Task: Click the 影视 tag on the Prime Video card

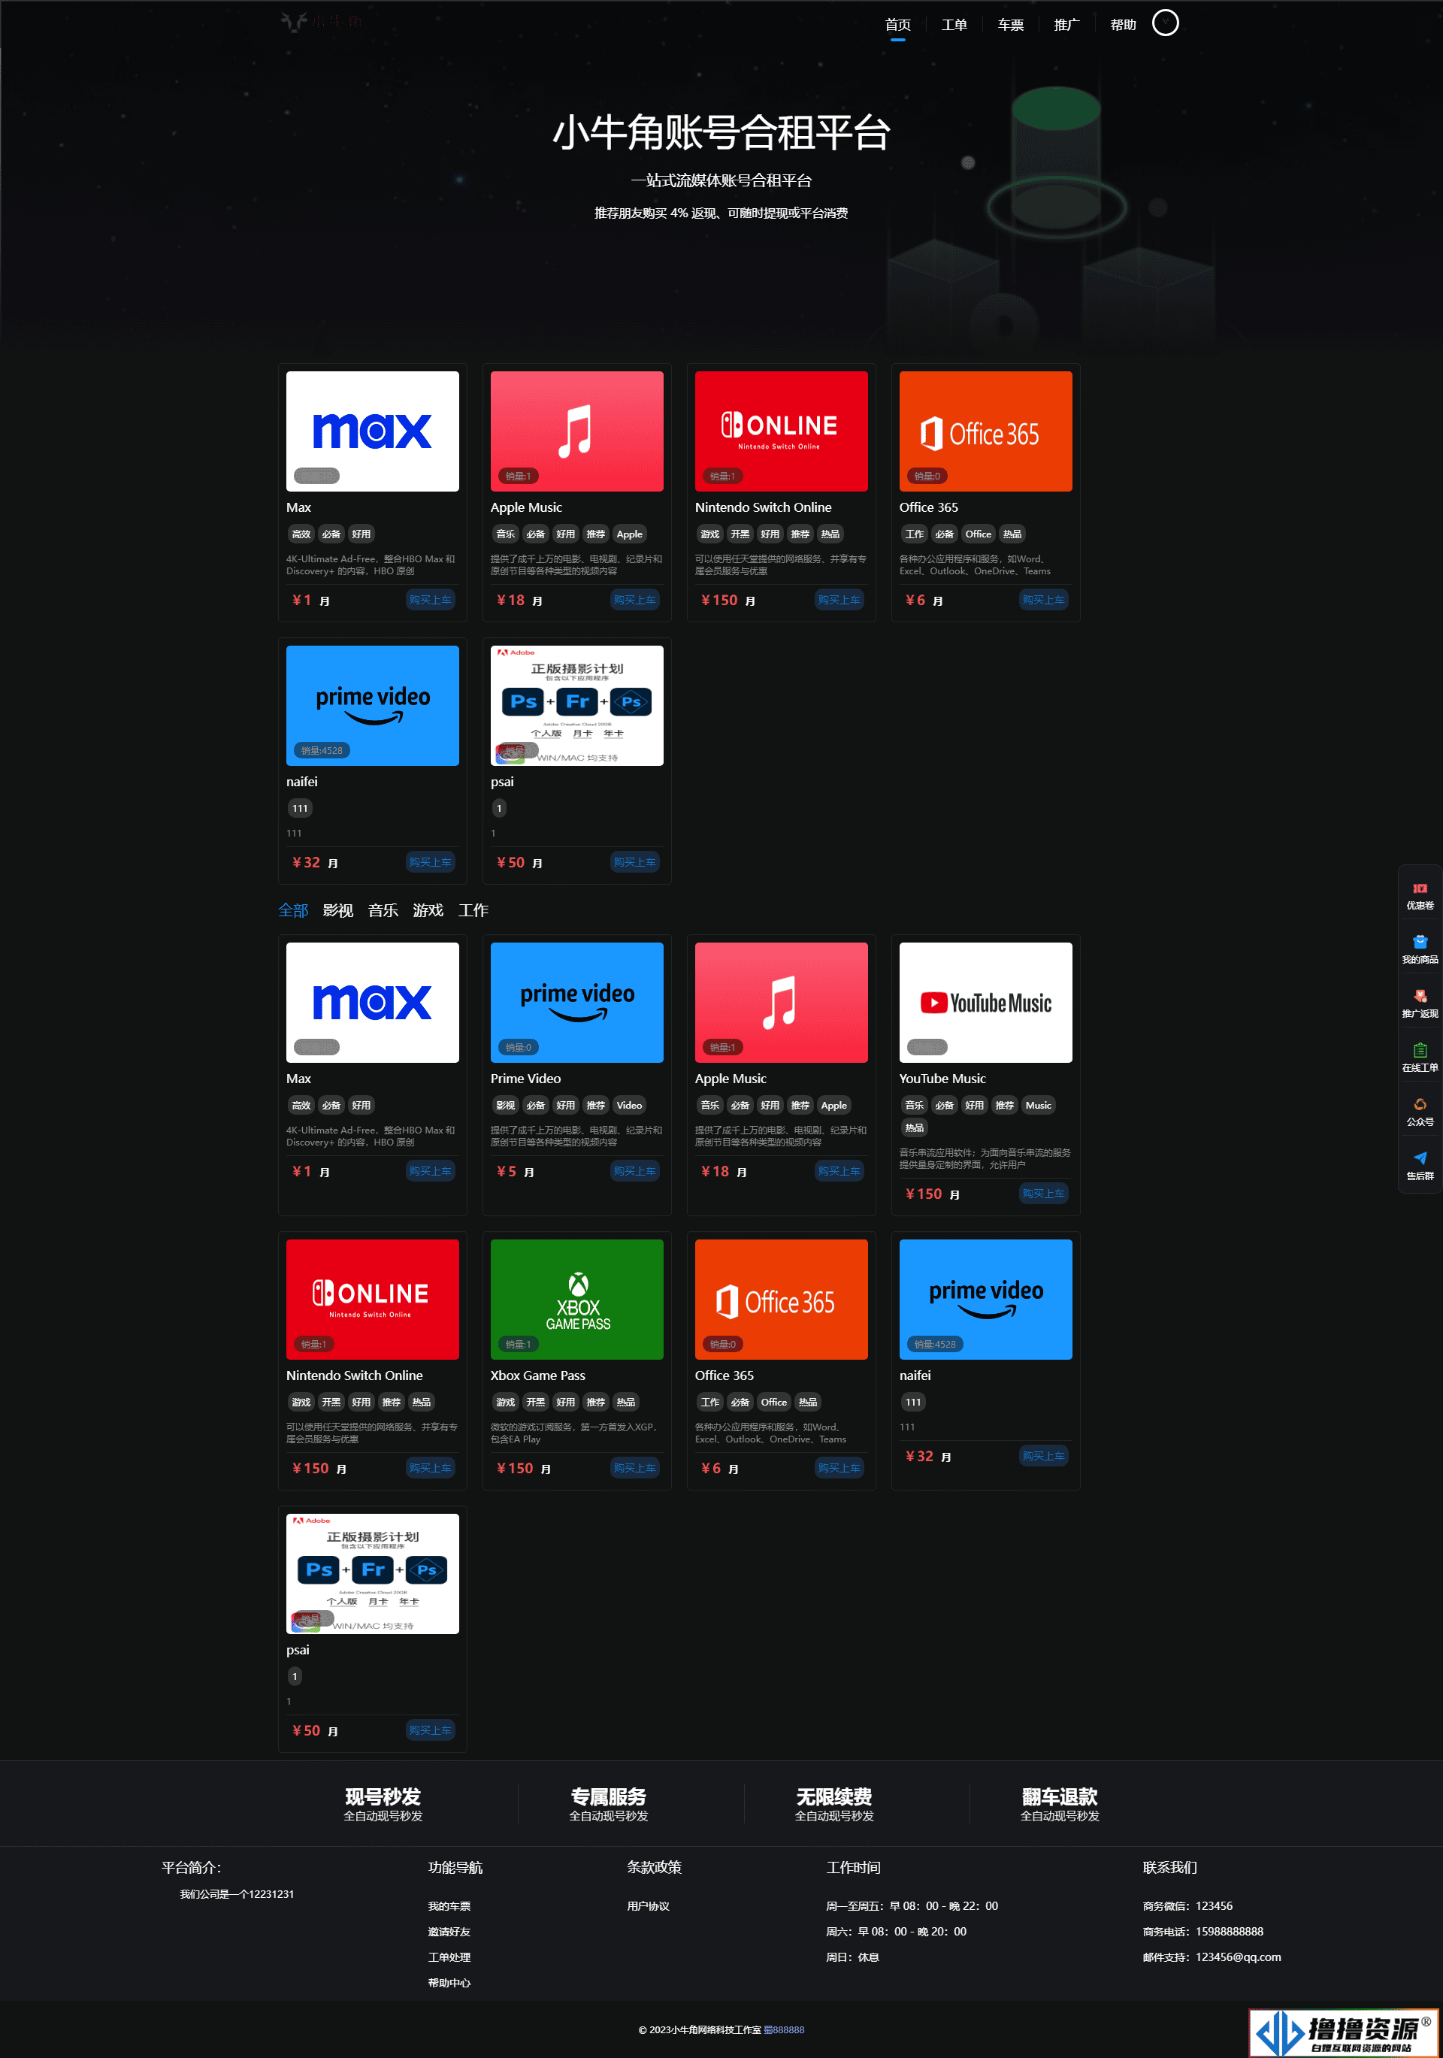Action: 506,1106
